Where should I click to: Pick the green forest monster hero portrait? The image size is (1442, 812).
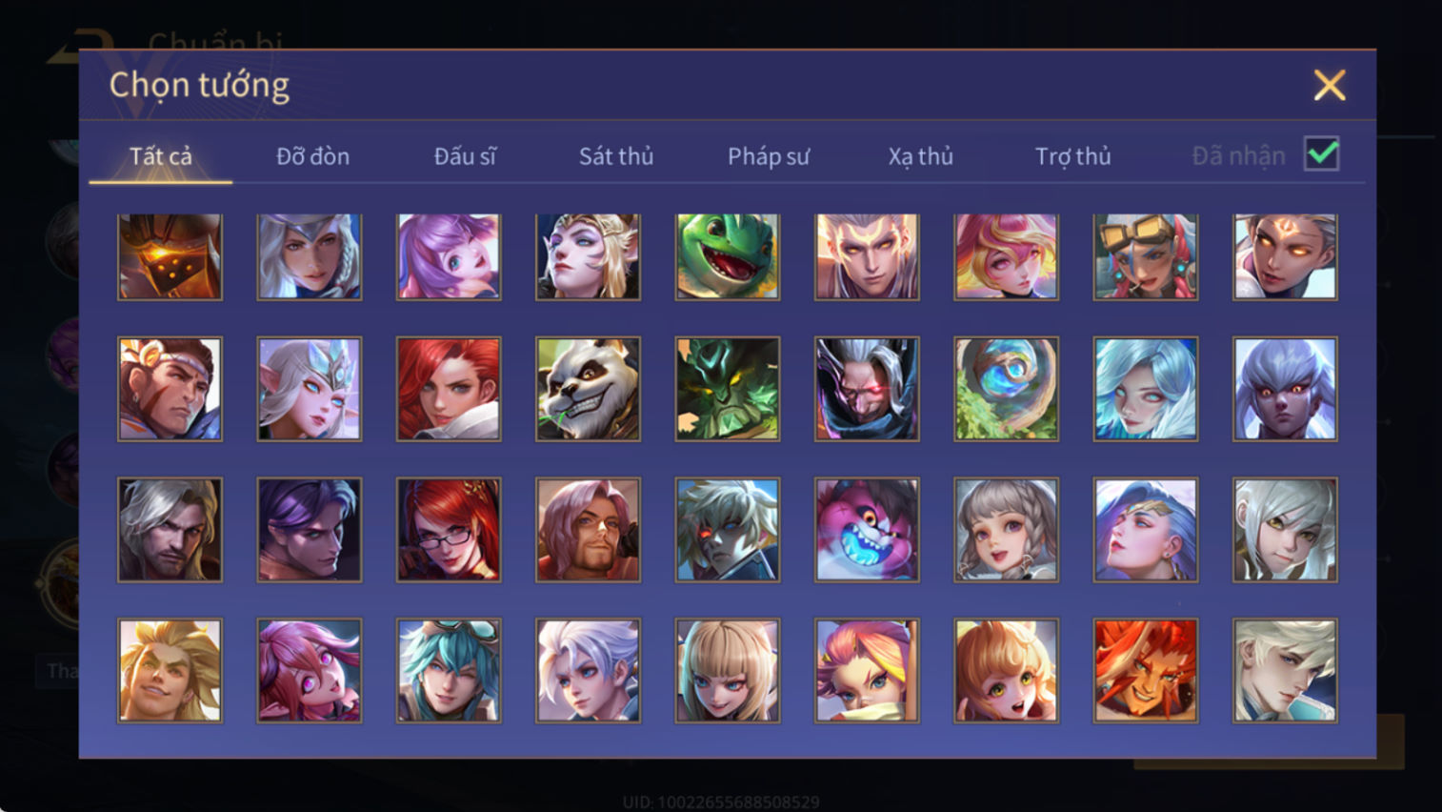point(728,389)
